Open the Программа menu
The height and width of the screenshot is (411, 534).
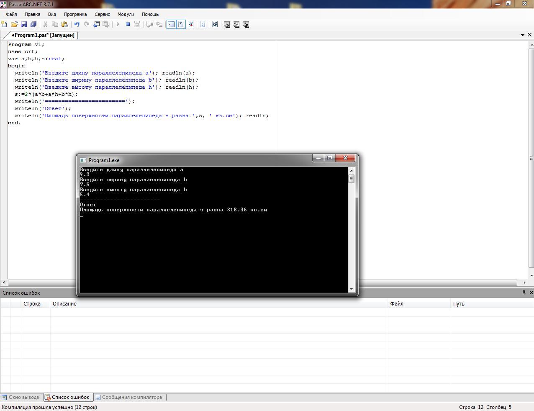pos(75,14)
